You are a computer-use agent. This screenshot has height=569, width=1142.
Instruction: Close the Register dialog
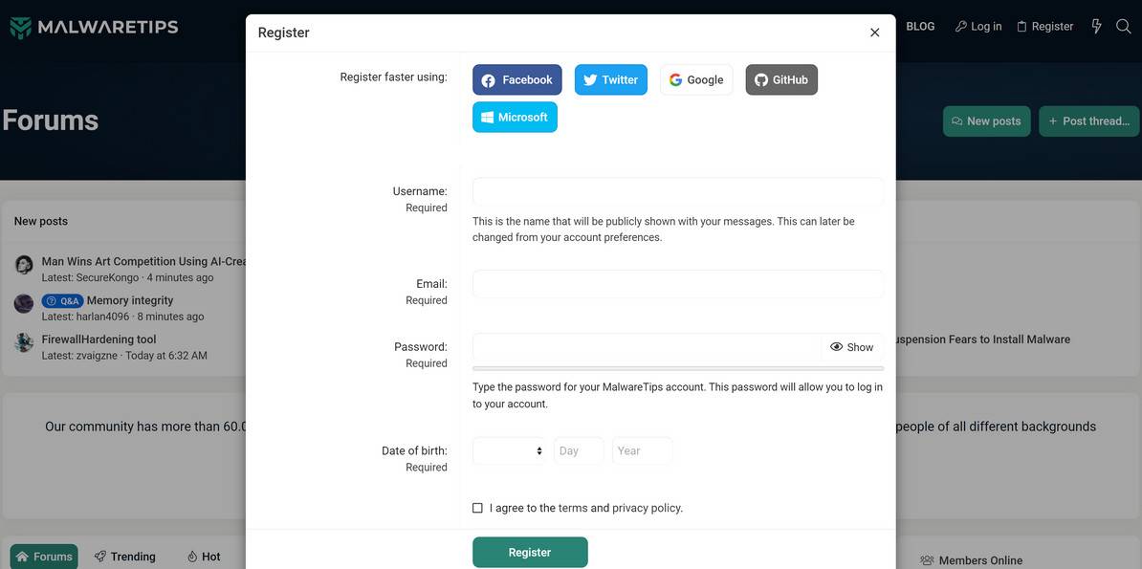click(x=874, y=33)
